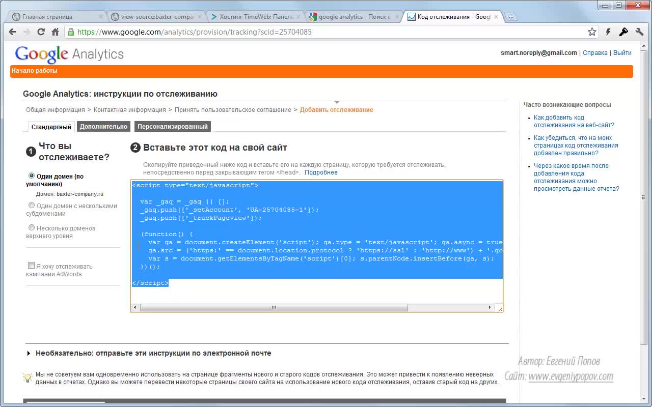Viewport: 652px width, 407px height.
Task: Click the horizontal scrollbar of code box
Action: 274,308
